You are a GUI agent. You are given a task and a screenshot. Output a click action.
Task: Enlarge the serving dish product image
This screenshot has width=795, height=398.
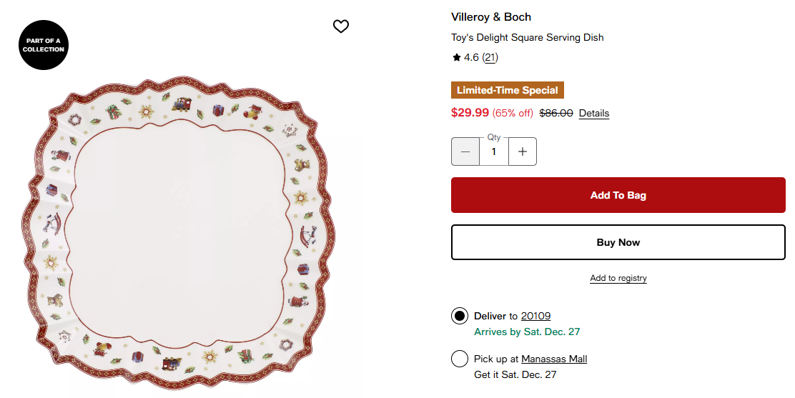pyautogui.click(x=184, y=236)
